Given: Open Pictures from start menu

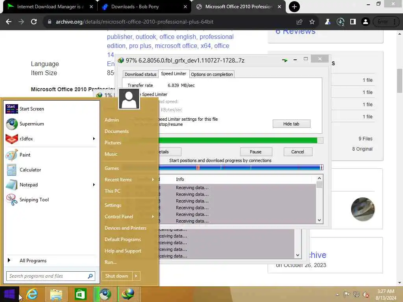Looking at the screenshot, I should click(113, 142).
